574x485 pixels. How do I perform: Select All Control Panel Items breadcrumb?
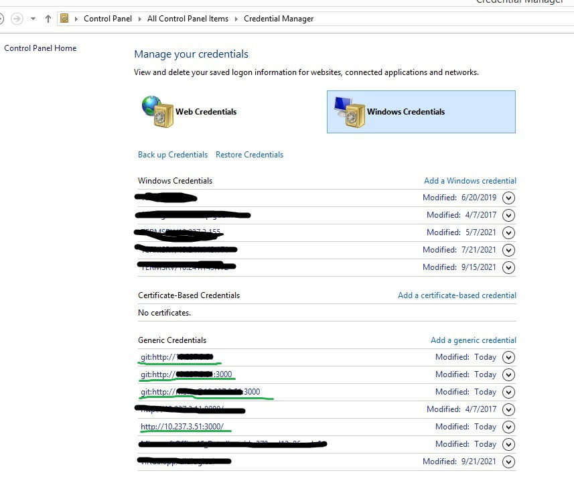point(188,19)
